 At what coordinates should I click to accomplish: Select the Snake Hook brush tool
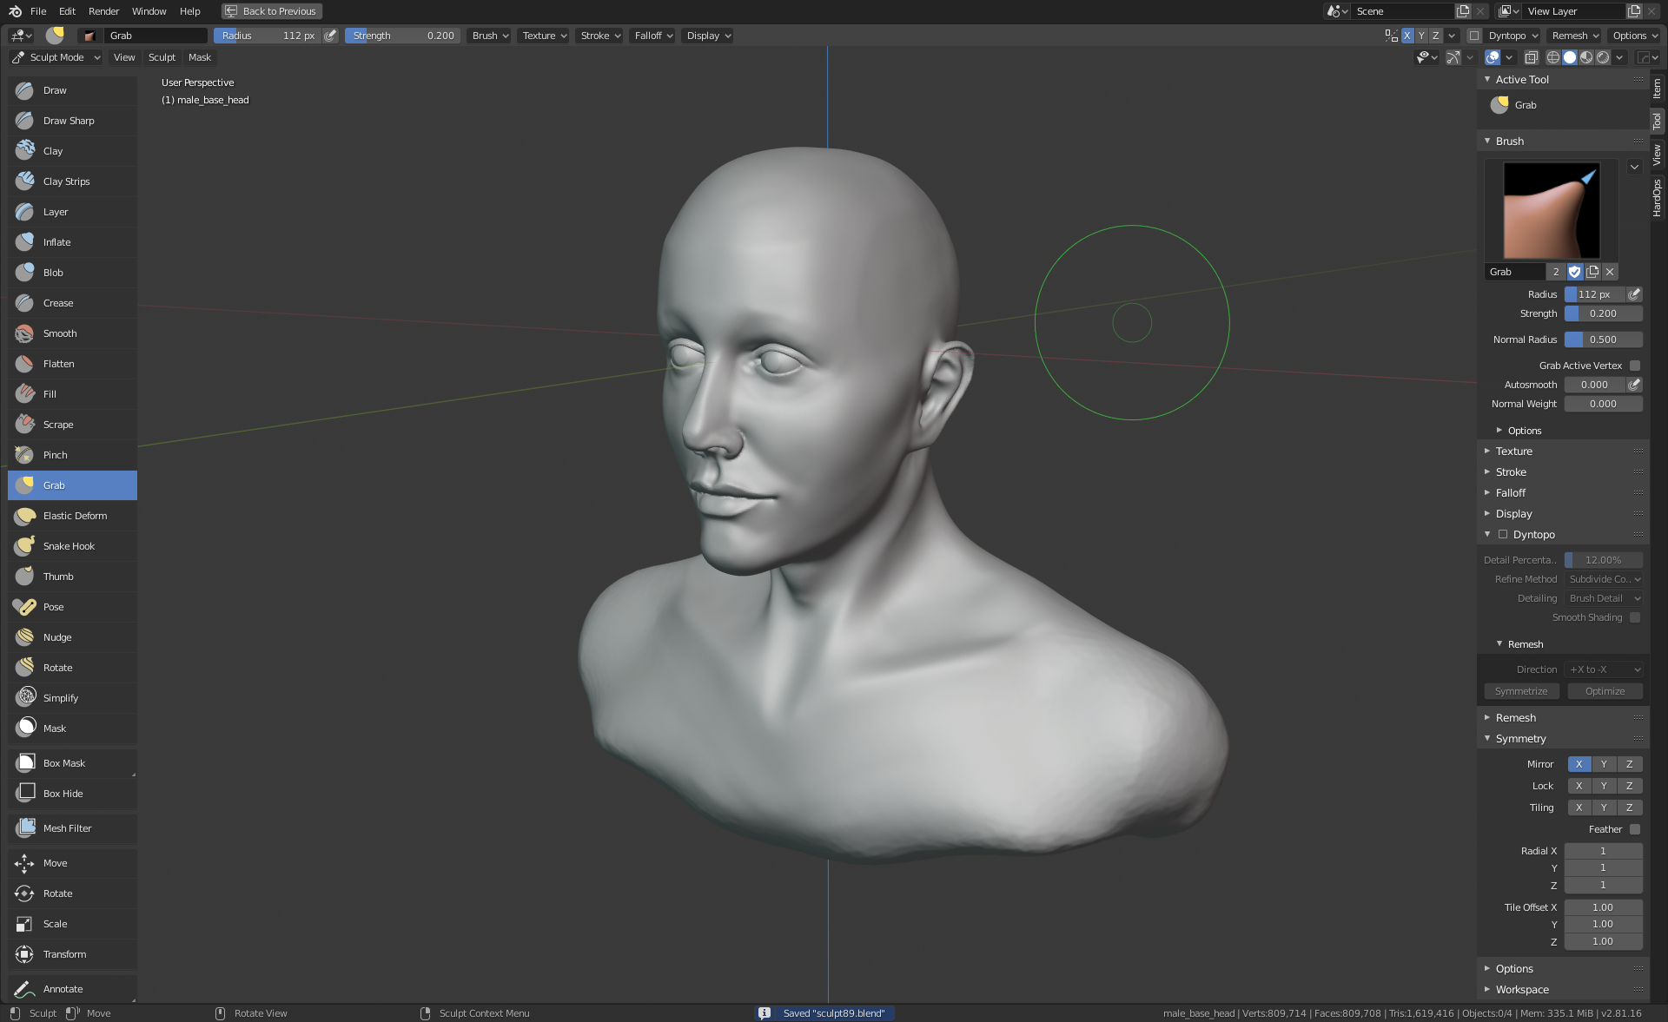click(x=69, y=546)
